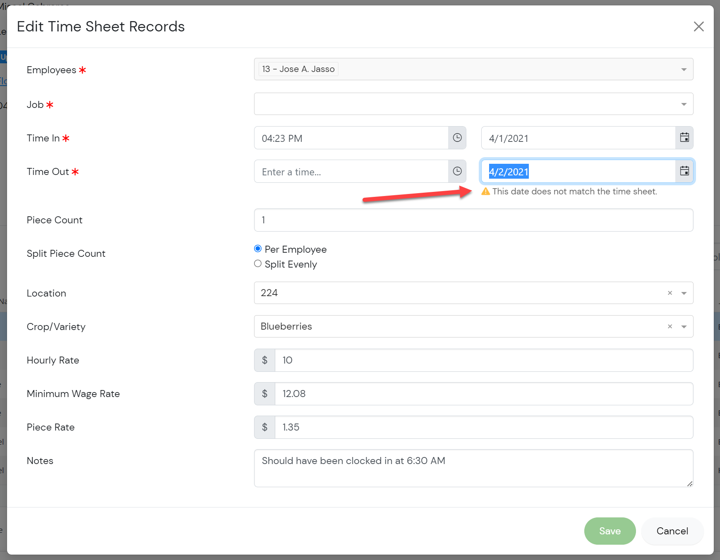
Task: Clear the Blueberries crop selection
Action: click(670, 327)
